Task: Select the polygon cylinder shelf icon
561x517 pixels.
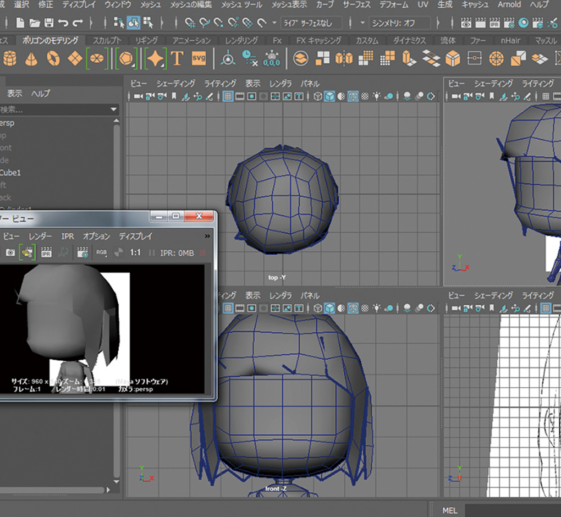Action: tap(10, 58)
